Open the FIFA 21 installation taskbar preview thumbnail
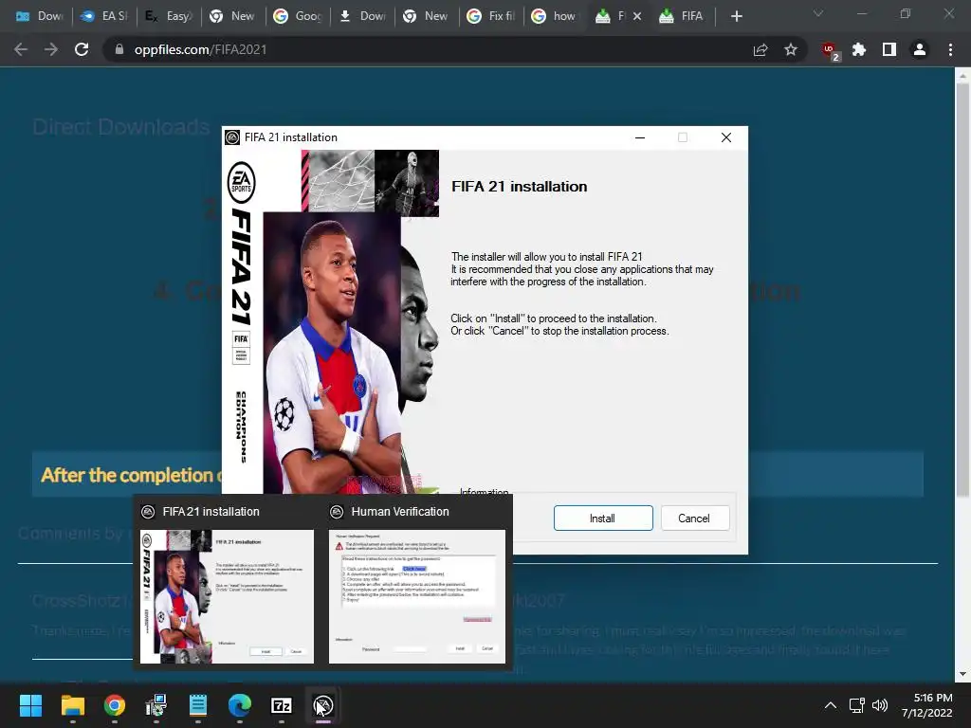Viewport: 971px width, 728px height. (x=227, y=596)
